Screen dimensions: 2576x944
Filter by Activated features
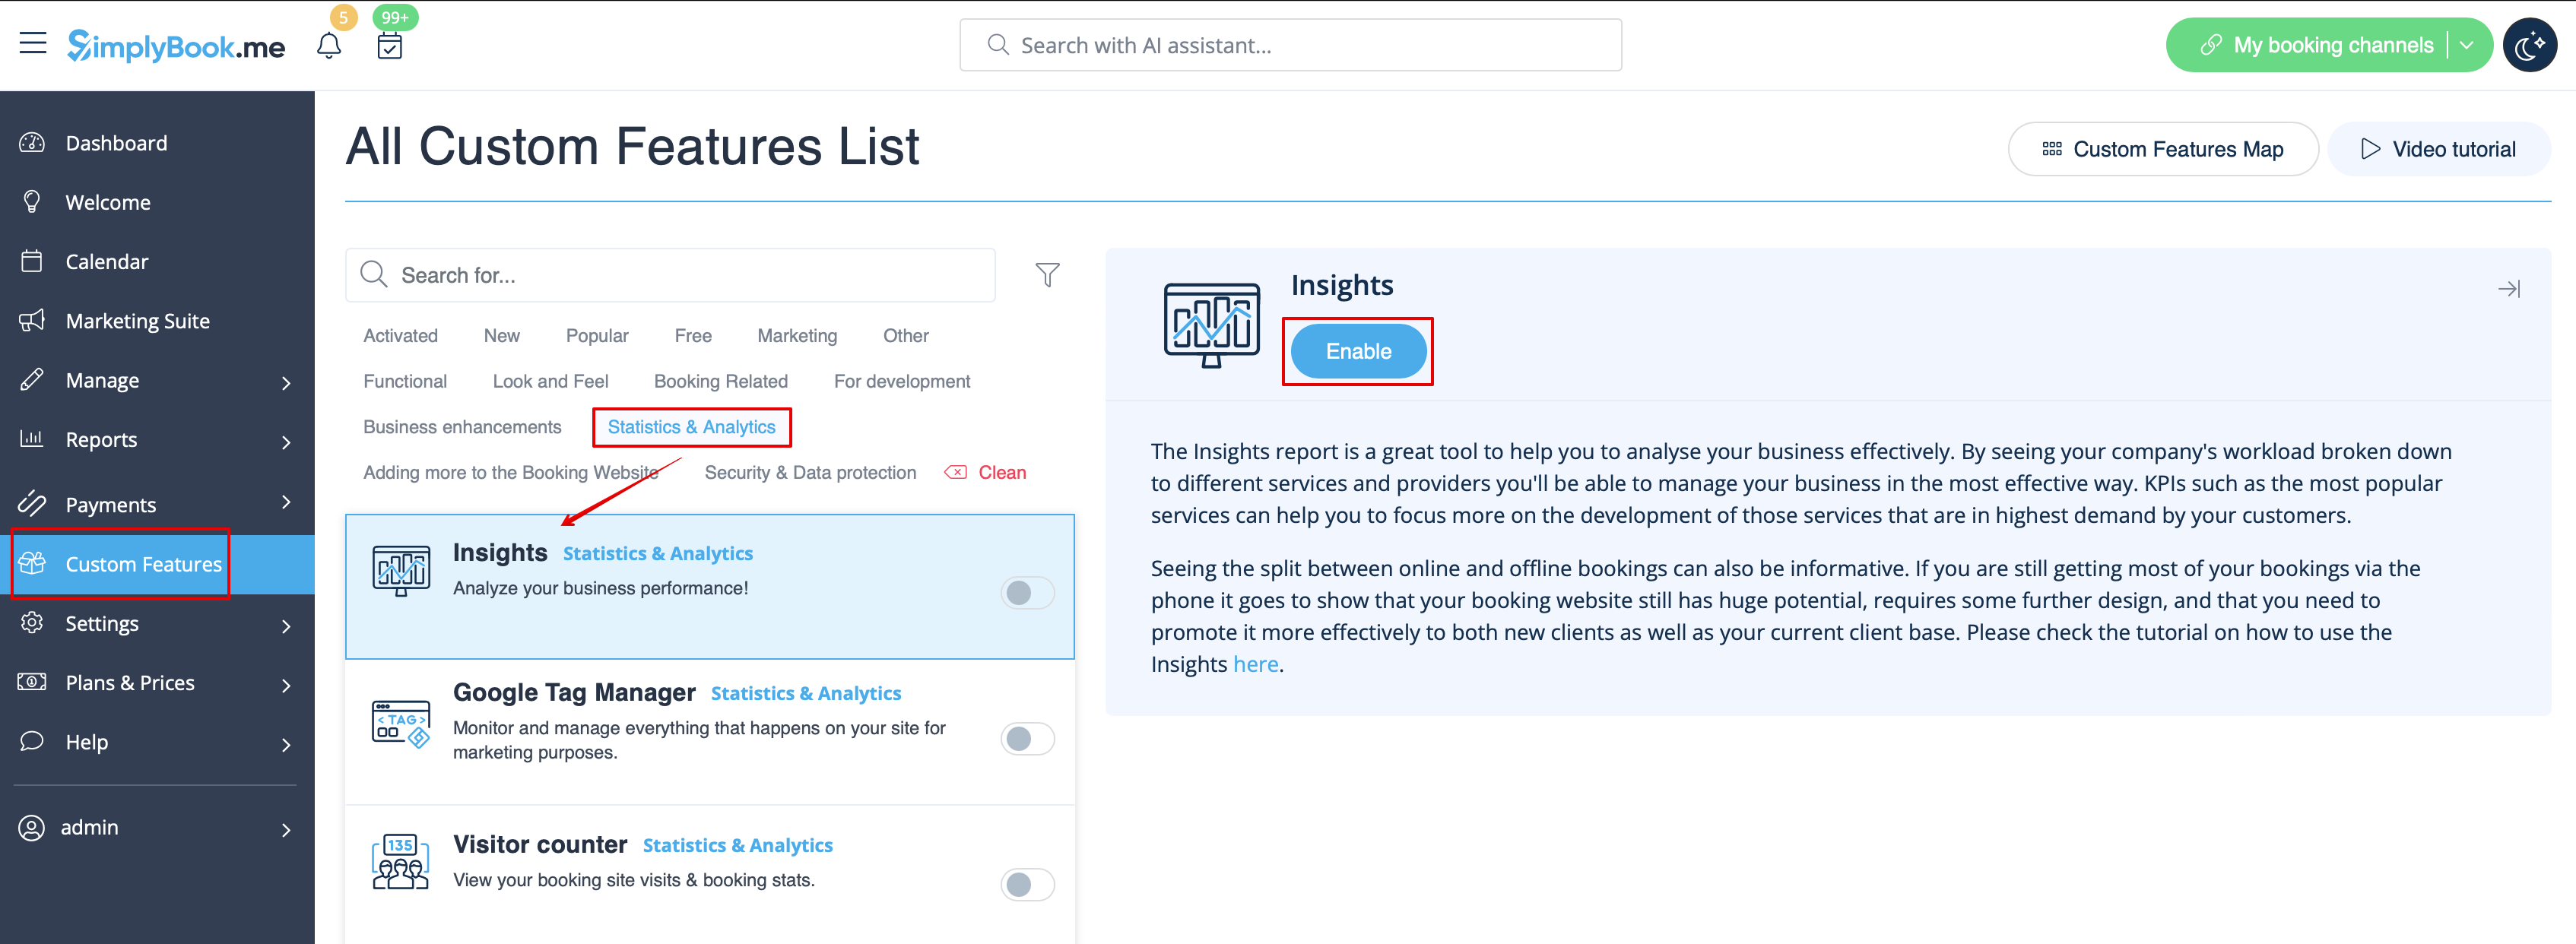pos(400,336)
